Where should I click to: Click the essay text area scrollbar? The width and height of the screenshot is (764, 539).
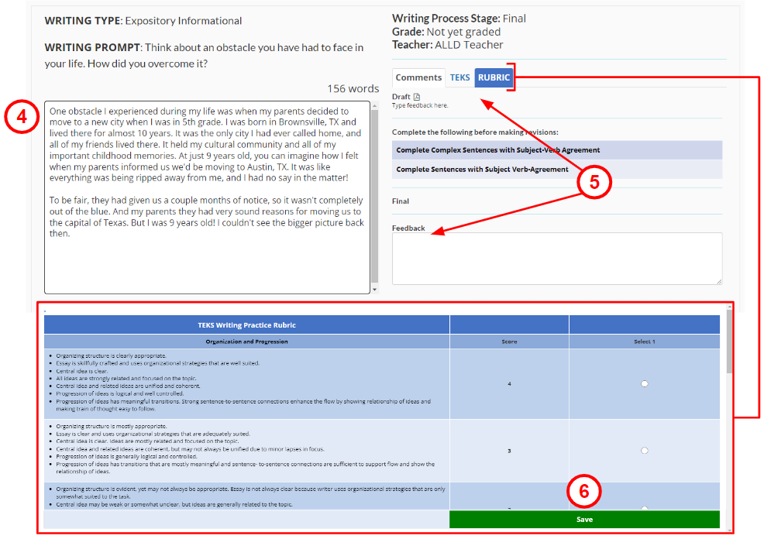(375, 196)
